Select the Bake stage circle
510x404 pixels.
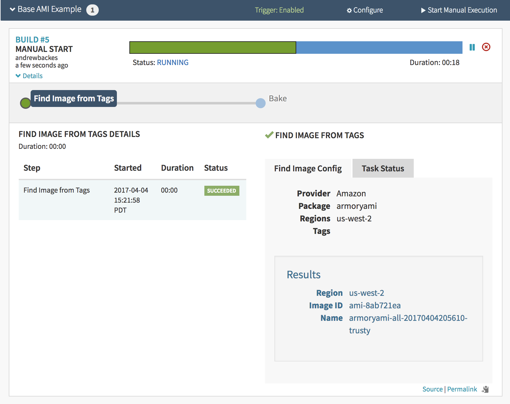[260, 103]
